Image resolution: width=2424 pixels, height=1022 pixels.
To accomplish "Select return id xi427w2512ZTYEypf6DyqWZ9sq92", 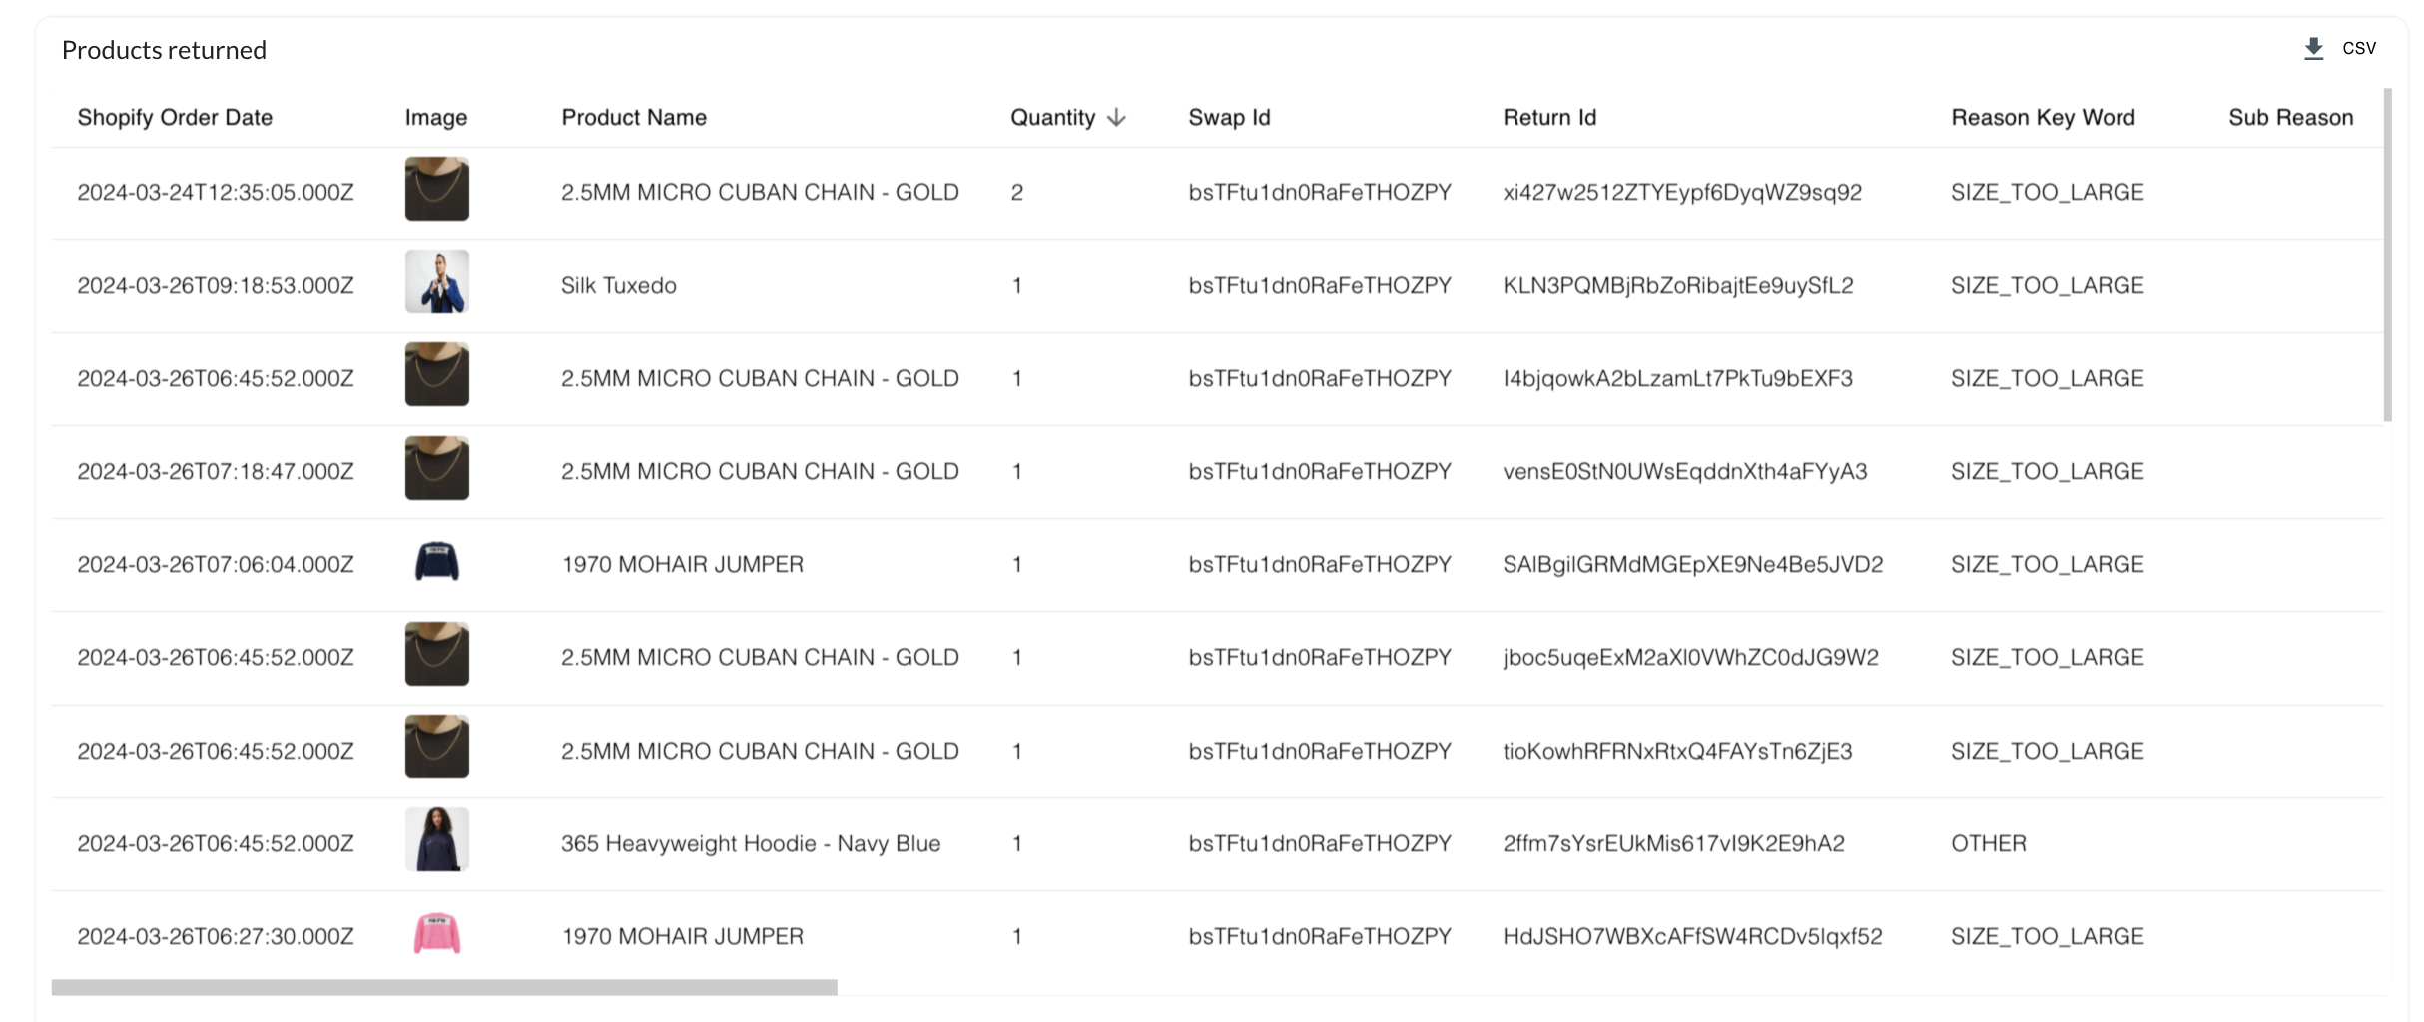I will point(1682,192).
